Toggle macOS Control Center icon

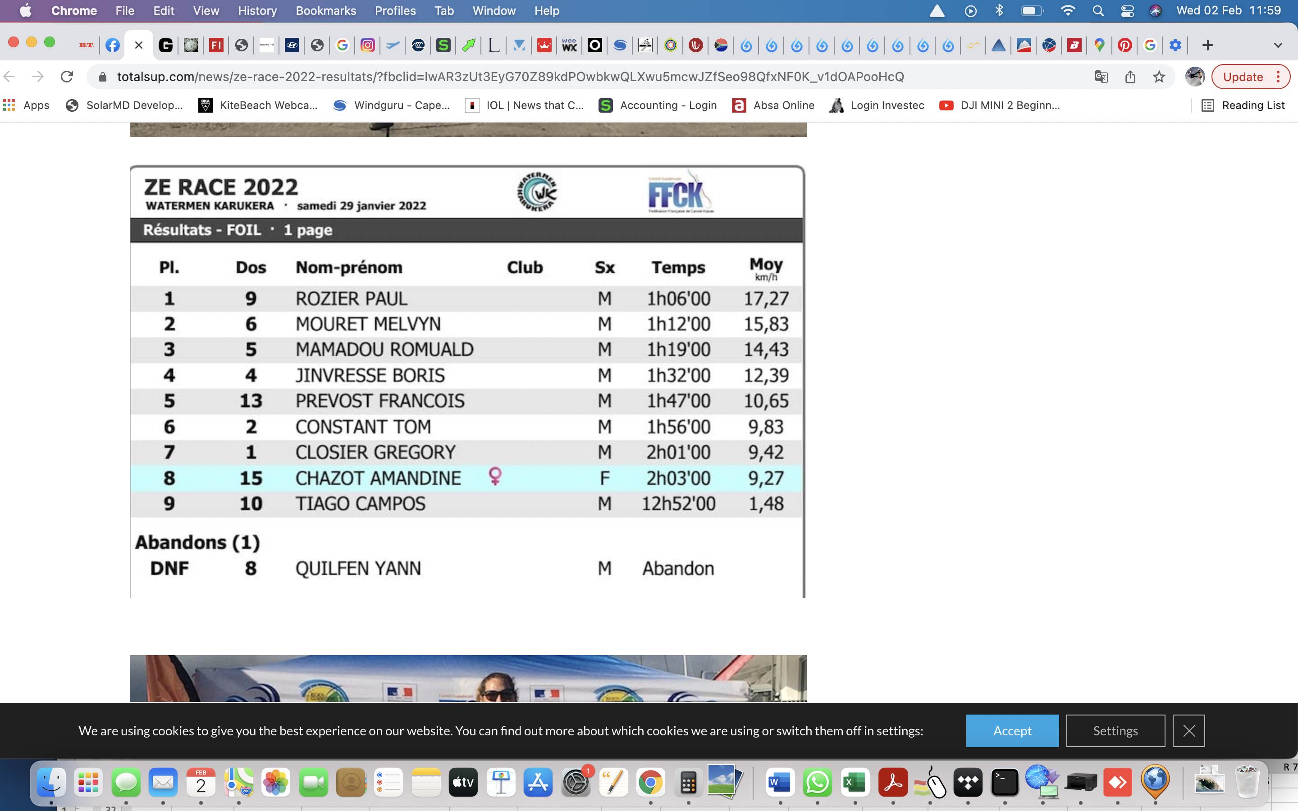1127,11
